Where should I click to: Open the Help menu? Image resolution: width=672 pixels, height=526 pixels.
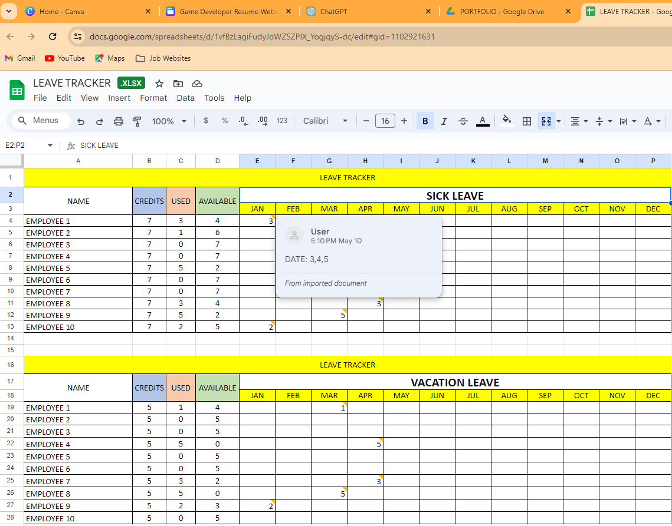[x=242, y=98]
